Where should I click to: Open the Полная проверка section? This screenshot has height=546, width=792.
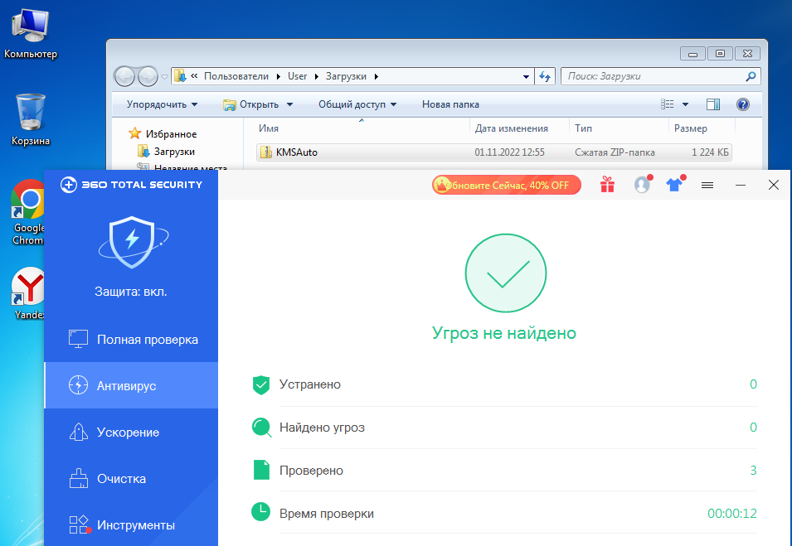click(131, 339)
